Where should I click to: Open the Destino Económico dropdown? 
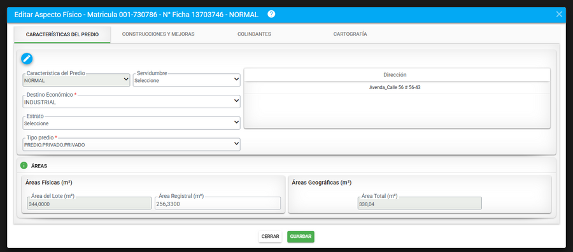pos(131,102)
